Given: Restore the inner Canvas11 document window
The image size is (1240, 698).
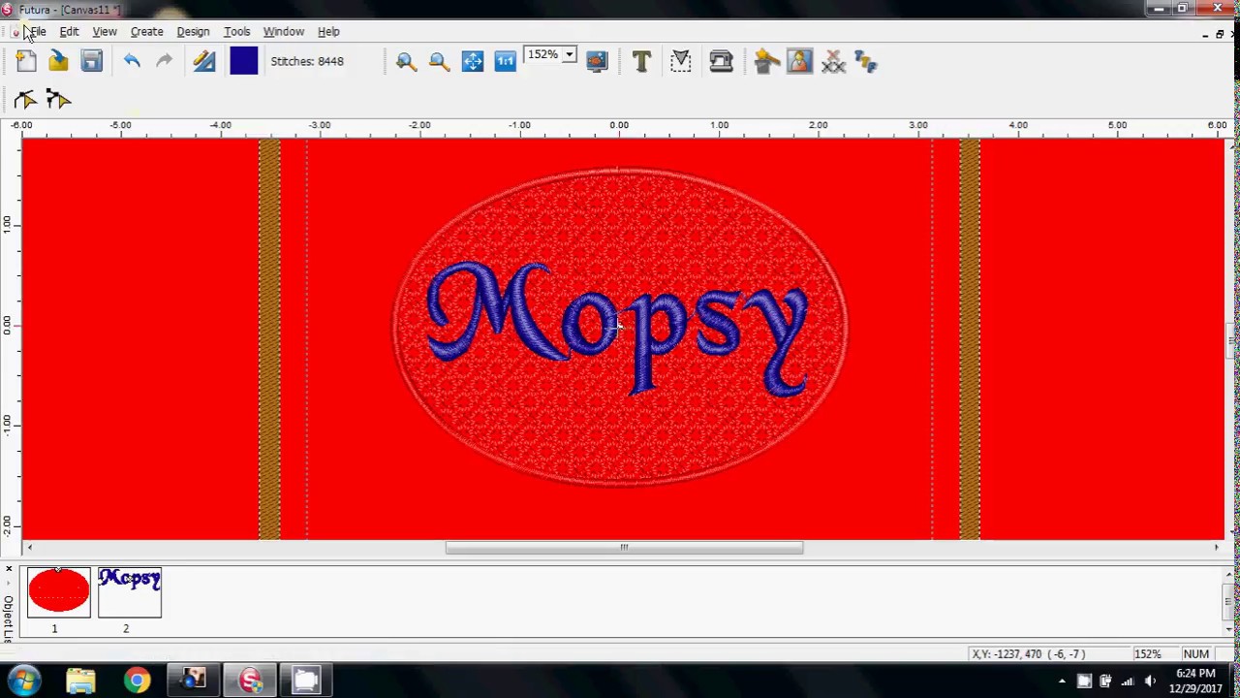Looking at the screenshot, I should [1220, 34].
